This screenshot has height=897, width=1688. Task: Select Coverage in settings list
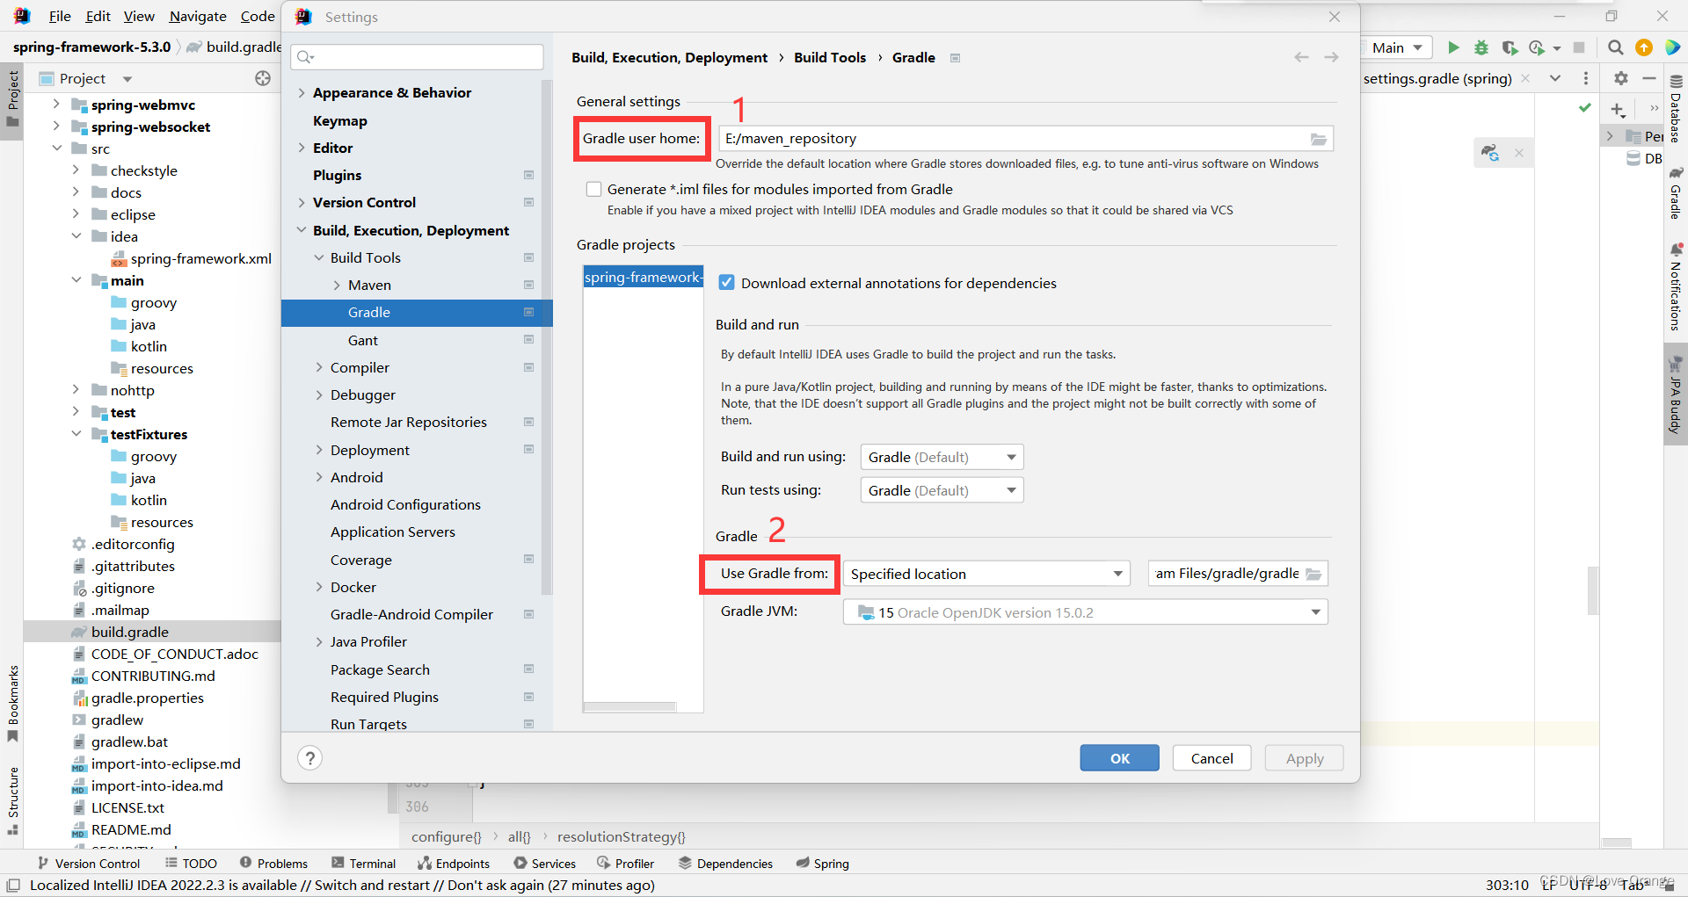click(361, 560)
